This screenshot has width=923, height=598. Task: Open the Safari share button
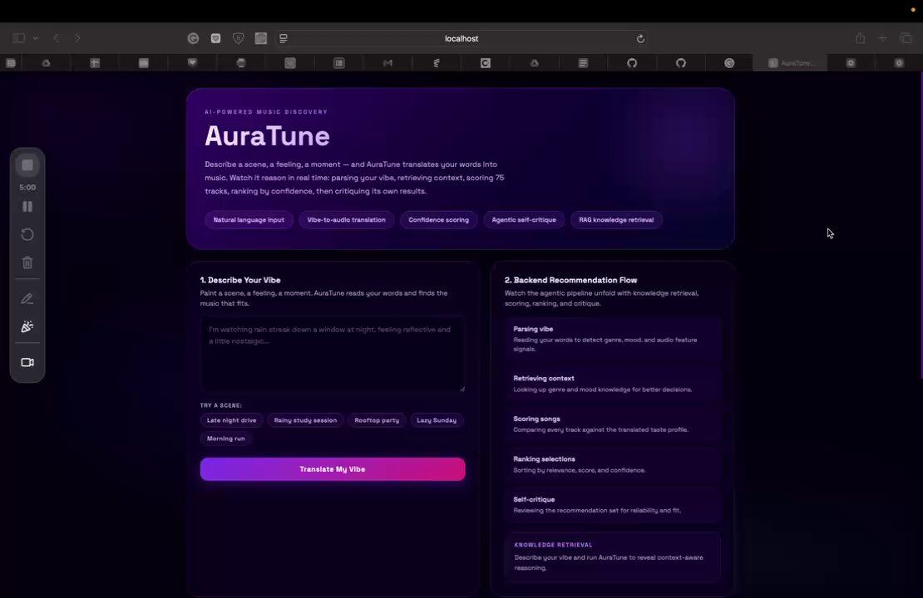pos(860,38)
